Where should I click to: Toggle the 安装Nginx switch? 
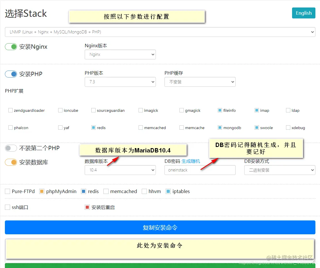coord(11,47)
